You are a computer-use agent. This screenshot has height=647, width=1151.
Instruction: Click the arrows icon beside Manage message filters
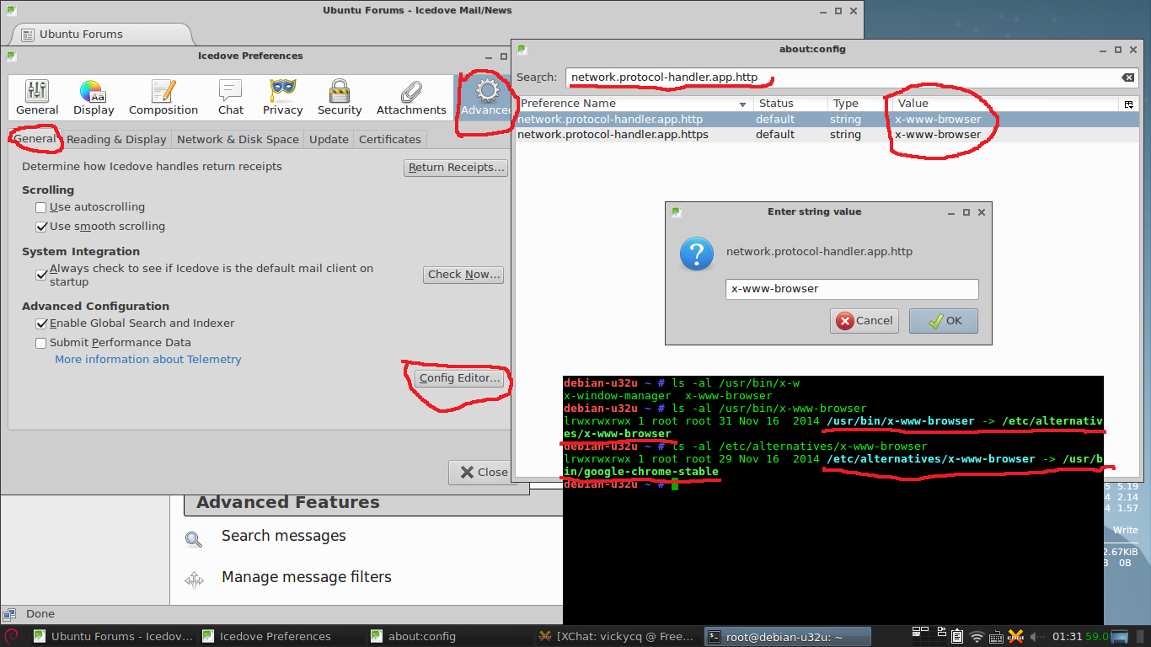point(194,580)
